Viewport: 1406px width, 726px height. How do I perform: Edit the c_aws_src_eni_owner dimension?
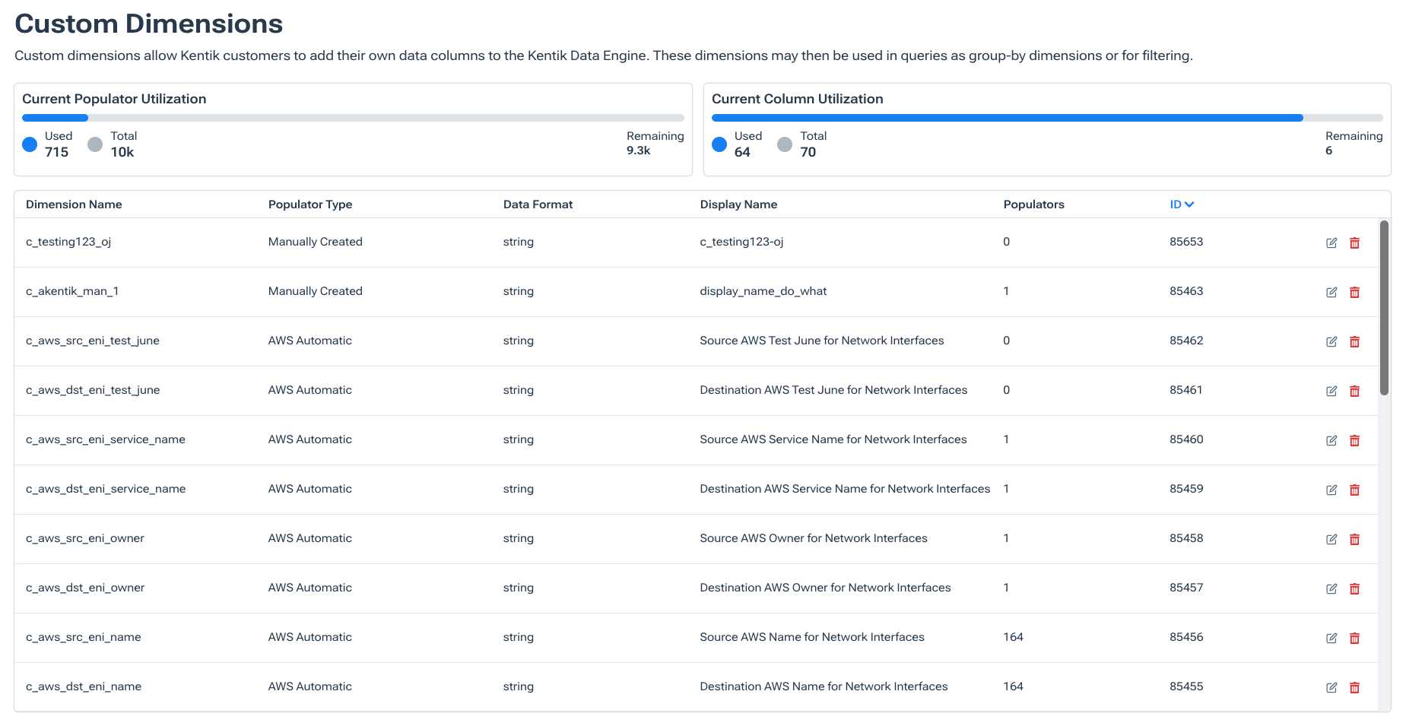(x=1331, y=539)
